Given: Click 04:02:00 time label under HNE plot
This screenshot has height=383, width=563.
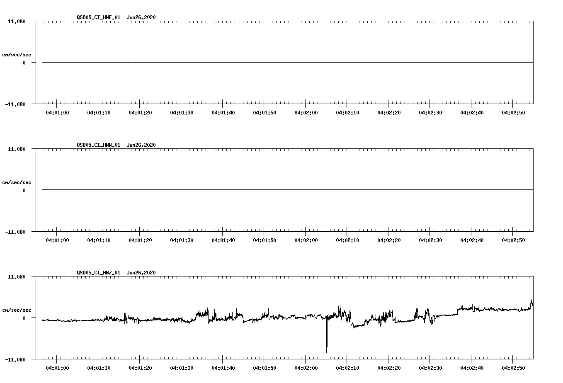Looking at the screenshot, I should (x=306, y=113).
